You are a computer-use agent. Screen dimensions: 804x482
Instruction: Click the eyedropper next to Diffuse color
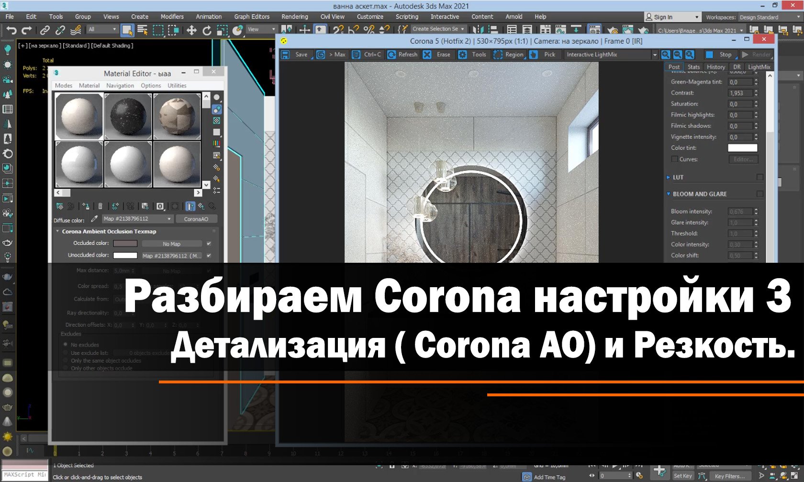click(94, 219)
